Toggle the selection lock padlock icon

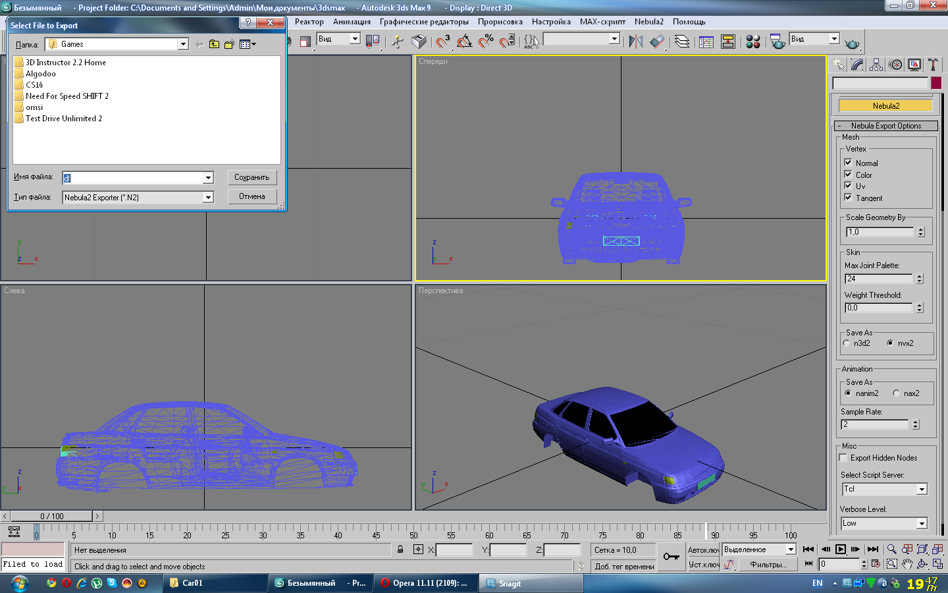coord(400,549)
